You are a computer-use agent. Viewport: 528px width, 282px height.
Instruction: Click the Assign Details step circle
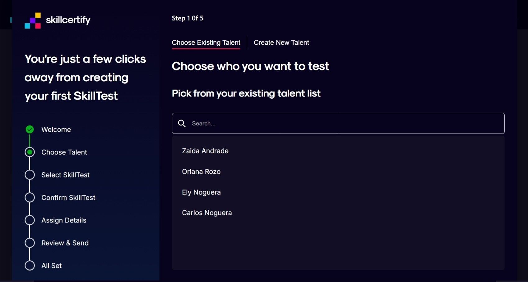tap(30, 220)
